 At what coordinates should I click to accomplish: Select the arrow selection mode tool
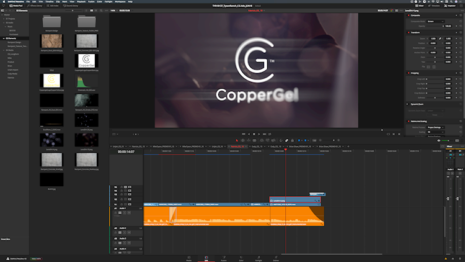[x=237, y=140]
